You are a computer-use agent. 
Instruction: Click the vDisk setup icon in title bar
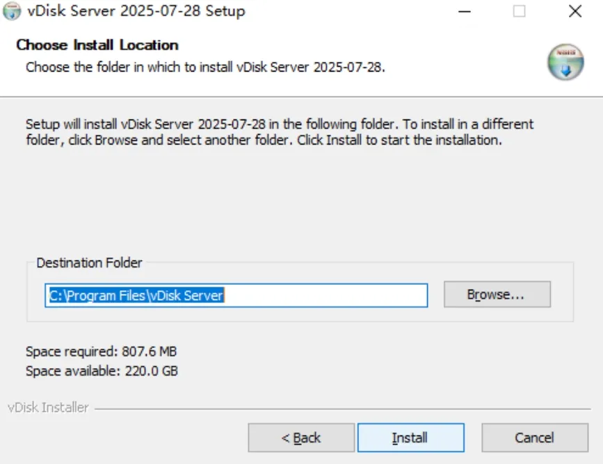[12, 10]
